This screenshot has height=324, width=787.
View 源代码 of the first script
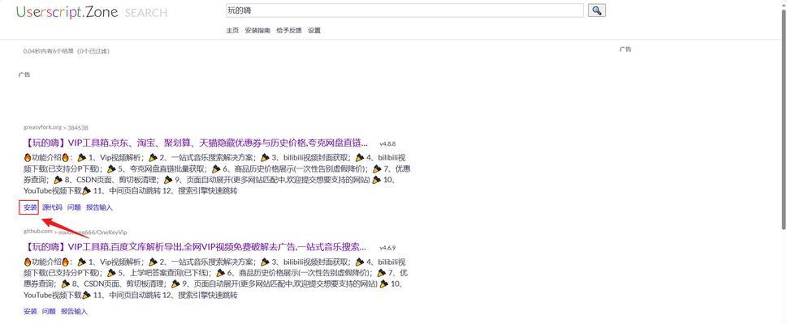(x=52, y=207)
